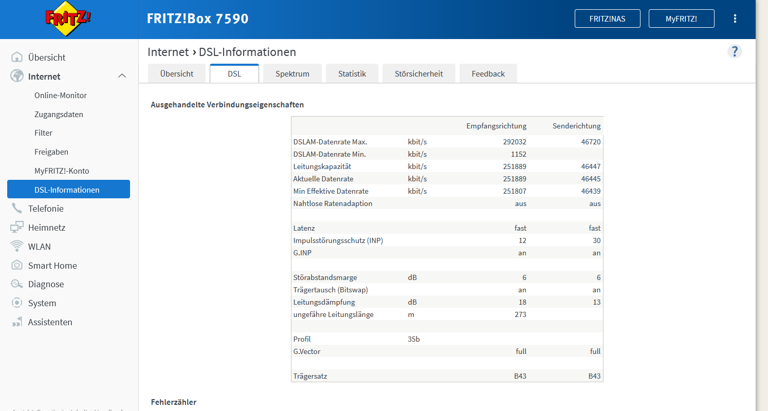Click DSLAM-Datenrate Min. value 1152
Viewport: 768px width, 411px height.
[x=519, y=154]
